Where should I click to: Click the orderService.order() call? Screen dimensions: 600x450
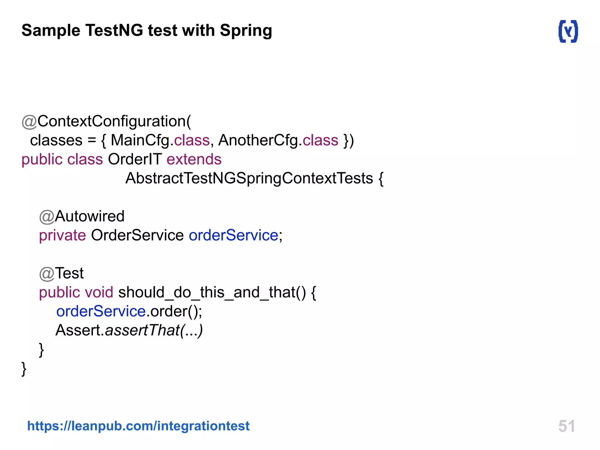[129, 311]
